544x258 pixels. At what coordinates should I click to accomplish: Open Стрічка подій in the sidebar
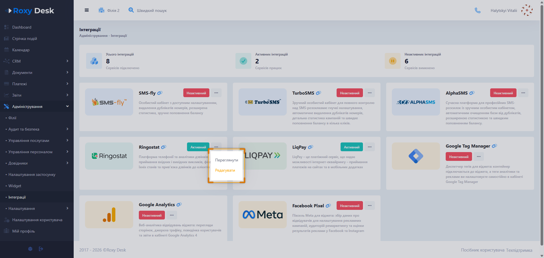(x=37, y=39)
